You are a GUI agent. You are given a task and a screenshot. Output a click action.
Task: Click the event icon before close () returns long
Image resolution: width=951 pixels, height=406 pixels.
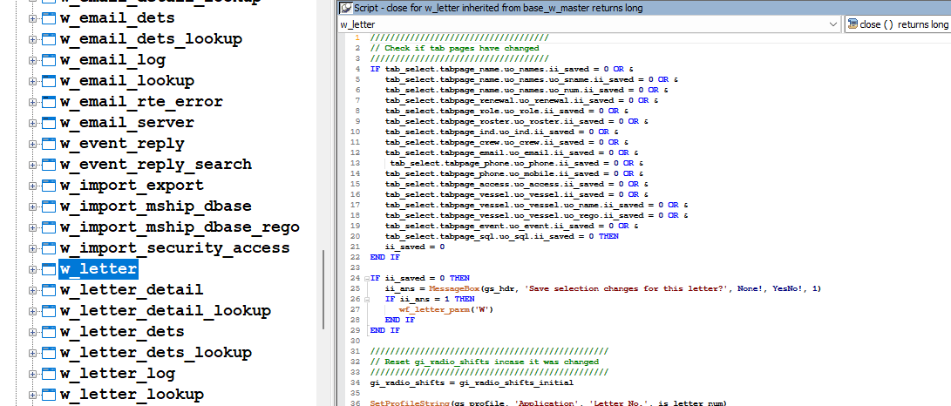[852, 25]
